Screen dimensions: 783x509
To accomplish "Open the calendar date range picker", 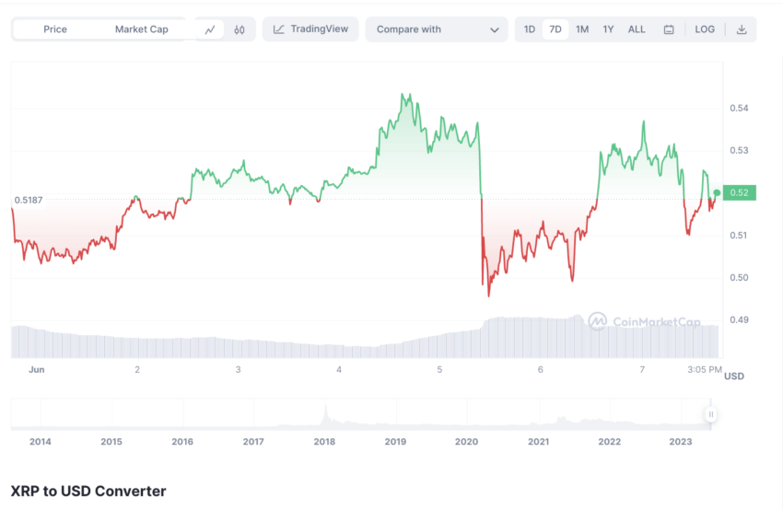I will coord(669,29).
